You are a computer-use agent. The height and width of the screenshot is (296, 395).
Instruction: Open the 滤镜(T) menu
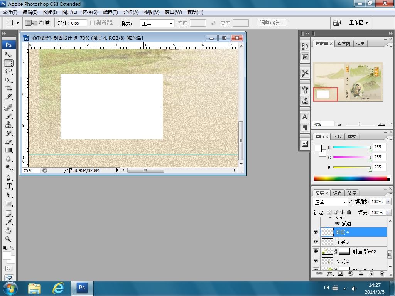tap(110, 12)
